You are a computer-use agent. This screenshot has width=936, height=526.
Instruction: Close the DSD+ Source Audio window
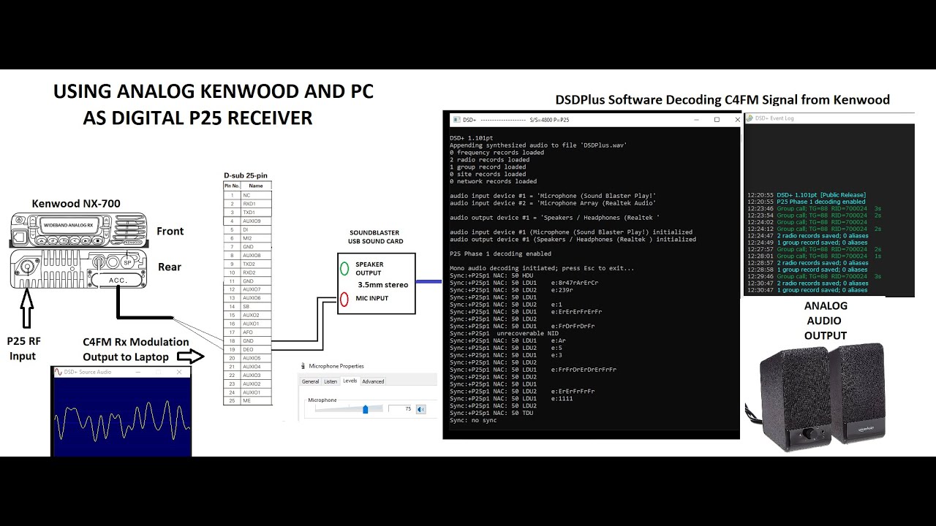[x=179, y=372]
